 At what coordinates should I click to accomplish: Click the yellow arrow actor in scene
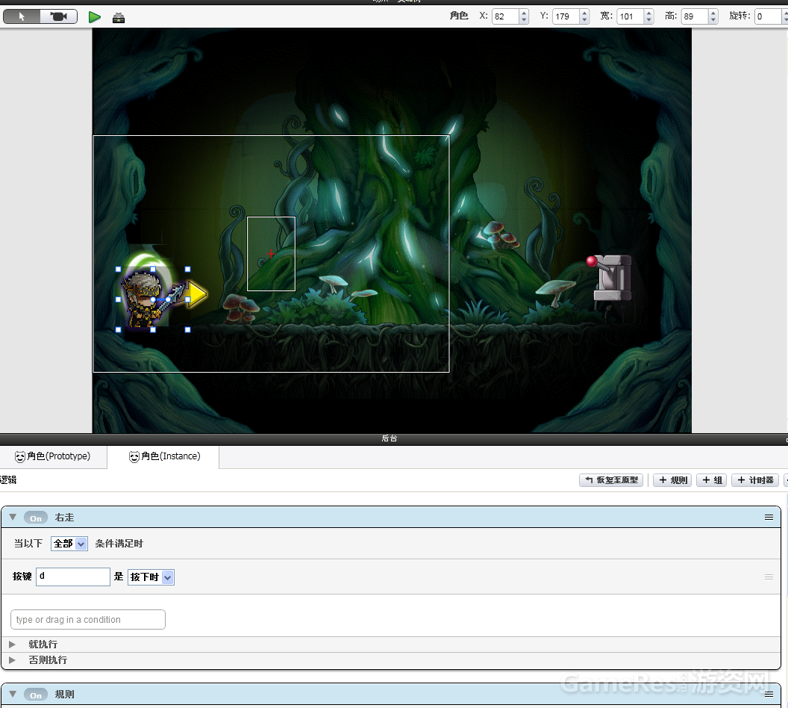pos(198,294)
